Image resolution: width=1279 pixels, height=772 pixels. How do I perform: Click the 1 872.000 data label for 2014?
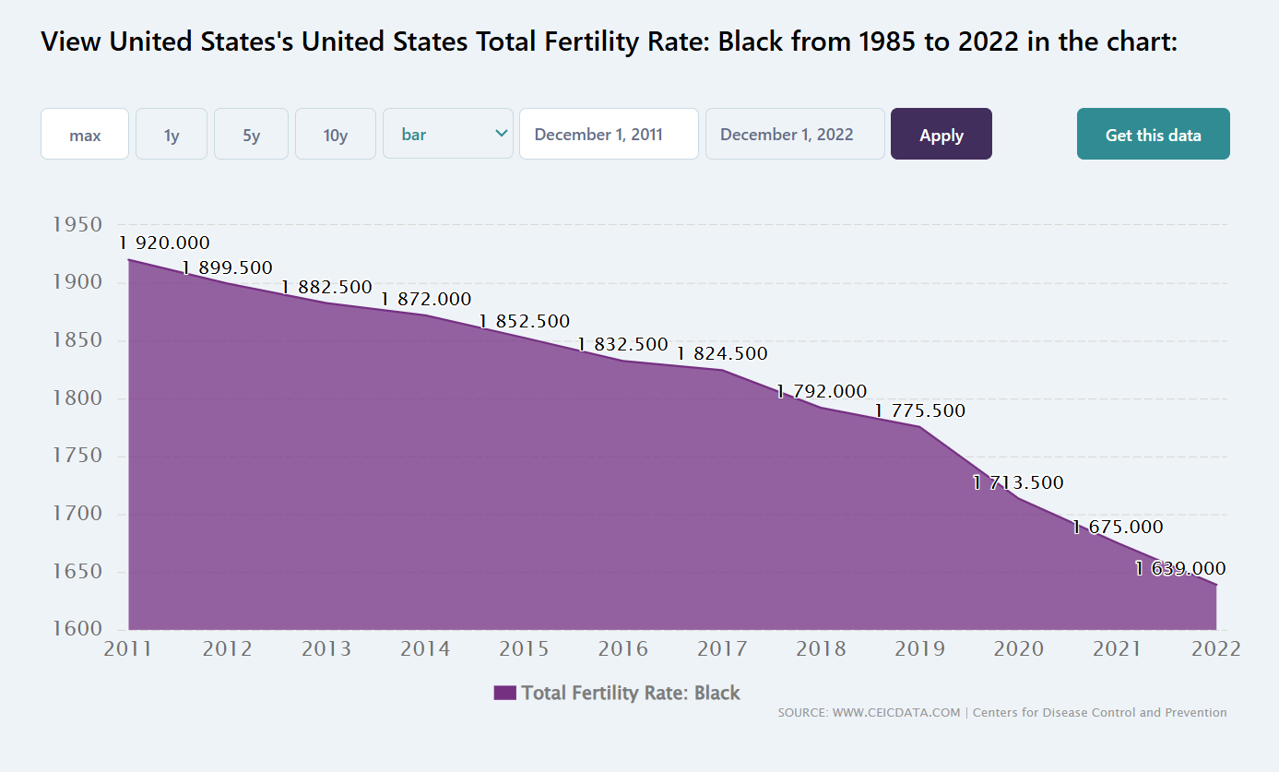(426, 299)
